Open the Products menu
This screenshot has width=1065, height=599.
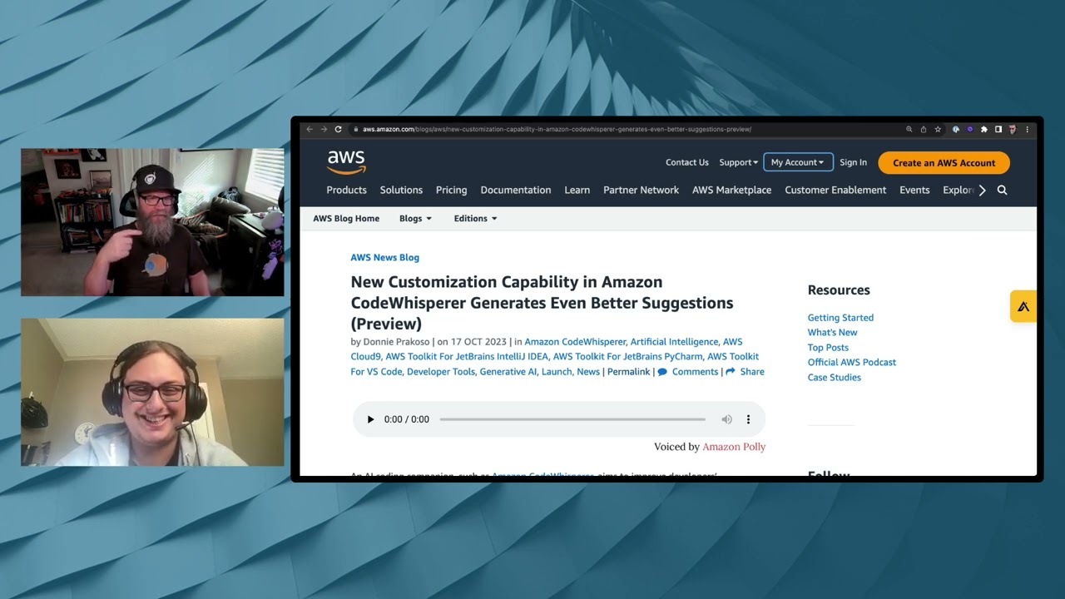346,190
